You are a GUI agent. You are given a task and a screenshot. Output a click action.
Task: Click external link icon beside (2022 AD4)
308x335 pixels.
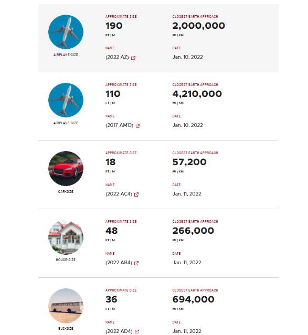tap(137, 331)
